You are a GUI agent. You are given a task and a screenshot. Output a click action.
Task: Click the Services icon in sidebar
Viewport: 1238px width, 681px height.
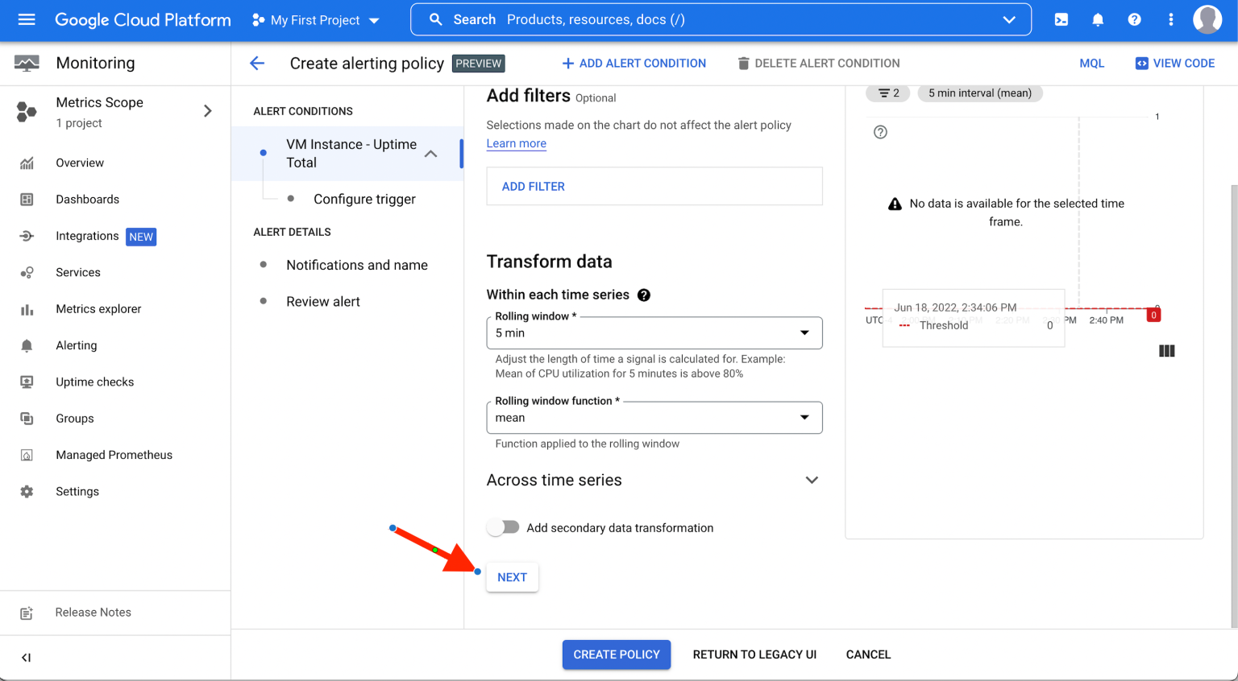(x=27, y=272)
